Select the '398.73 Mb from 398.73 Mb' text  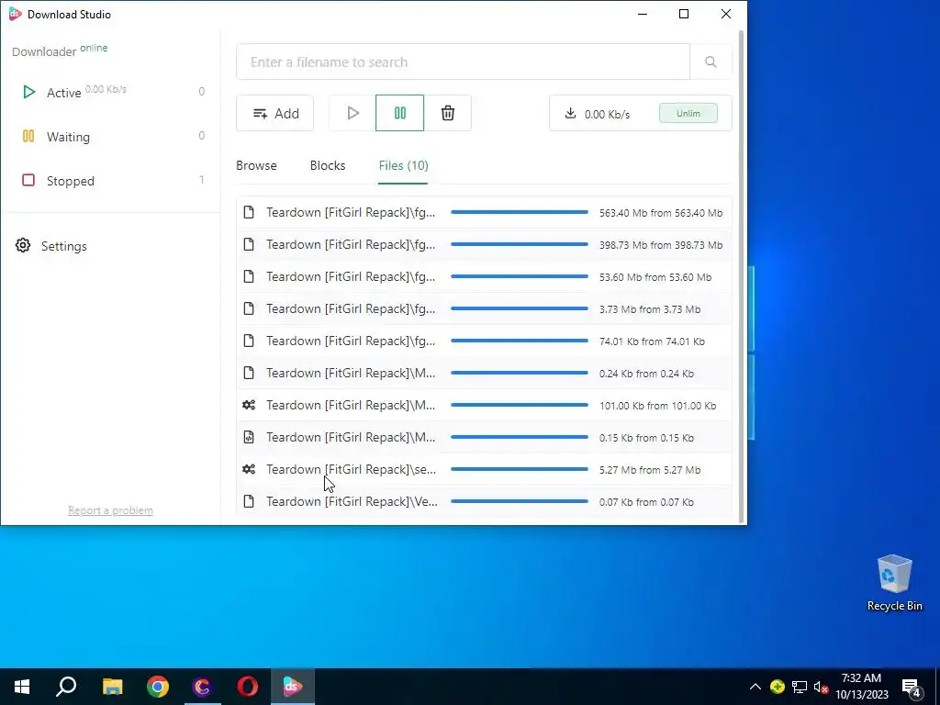661,245
